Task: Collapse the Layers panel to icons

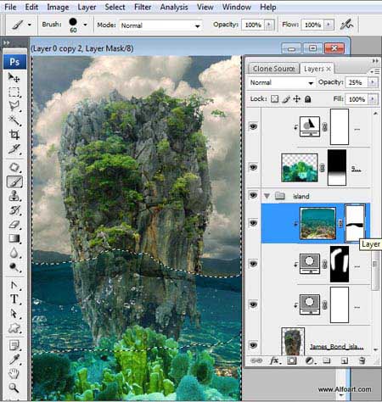Action: [375, 60]
